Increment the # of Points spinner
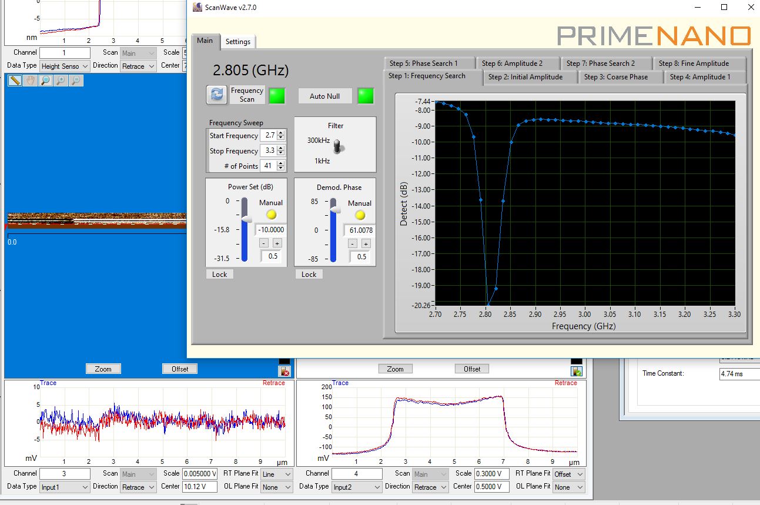The height and width of the screenshot is (505, 760). point(281,163)
